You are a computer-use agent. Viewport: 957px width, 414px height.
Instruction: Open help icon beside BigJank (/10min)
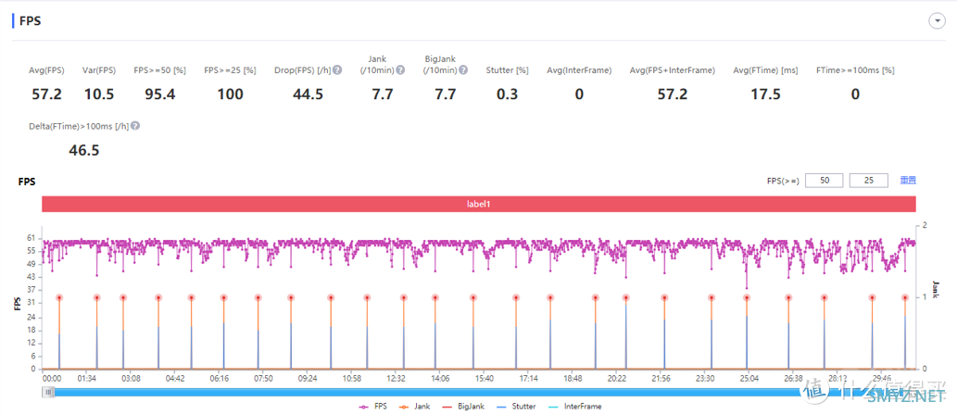(x=463, y=70)
